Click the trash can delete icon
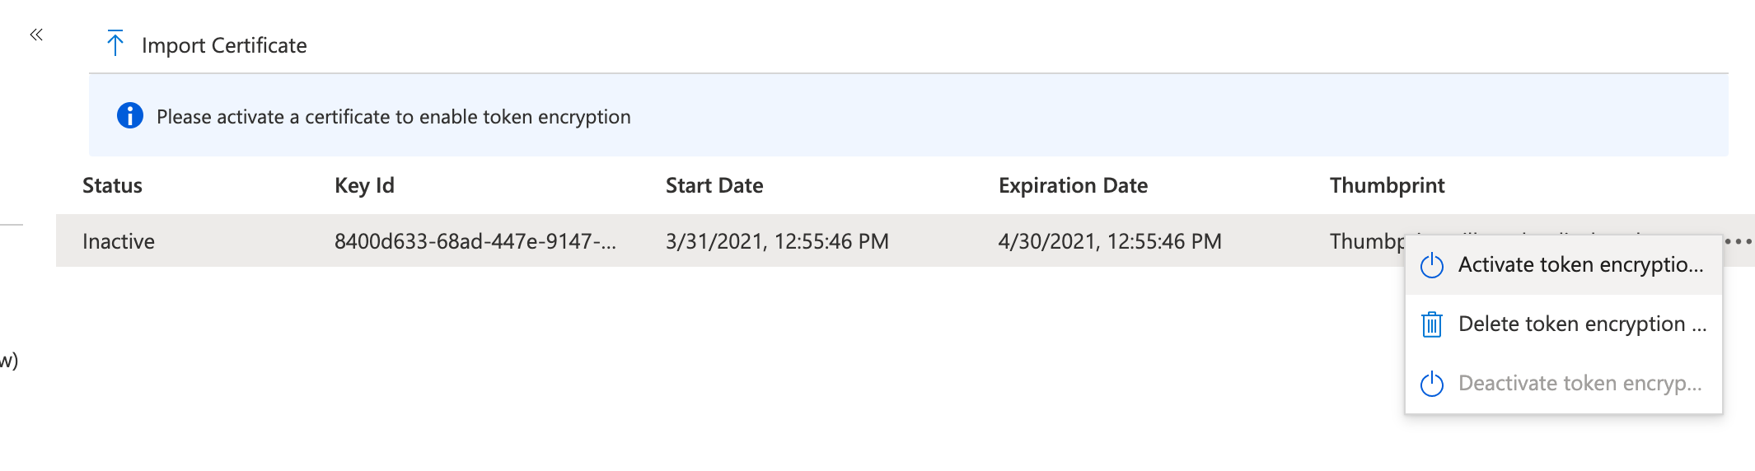The image size is (1755, 471). click(x=1432, y=324)
